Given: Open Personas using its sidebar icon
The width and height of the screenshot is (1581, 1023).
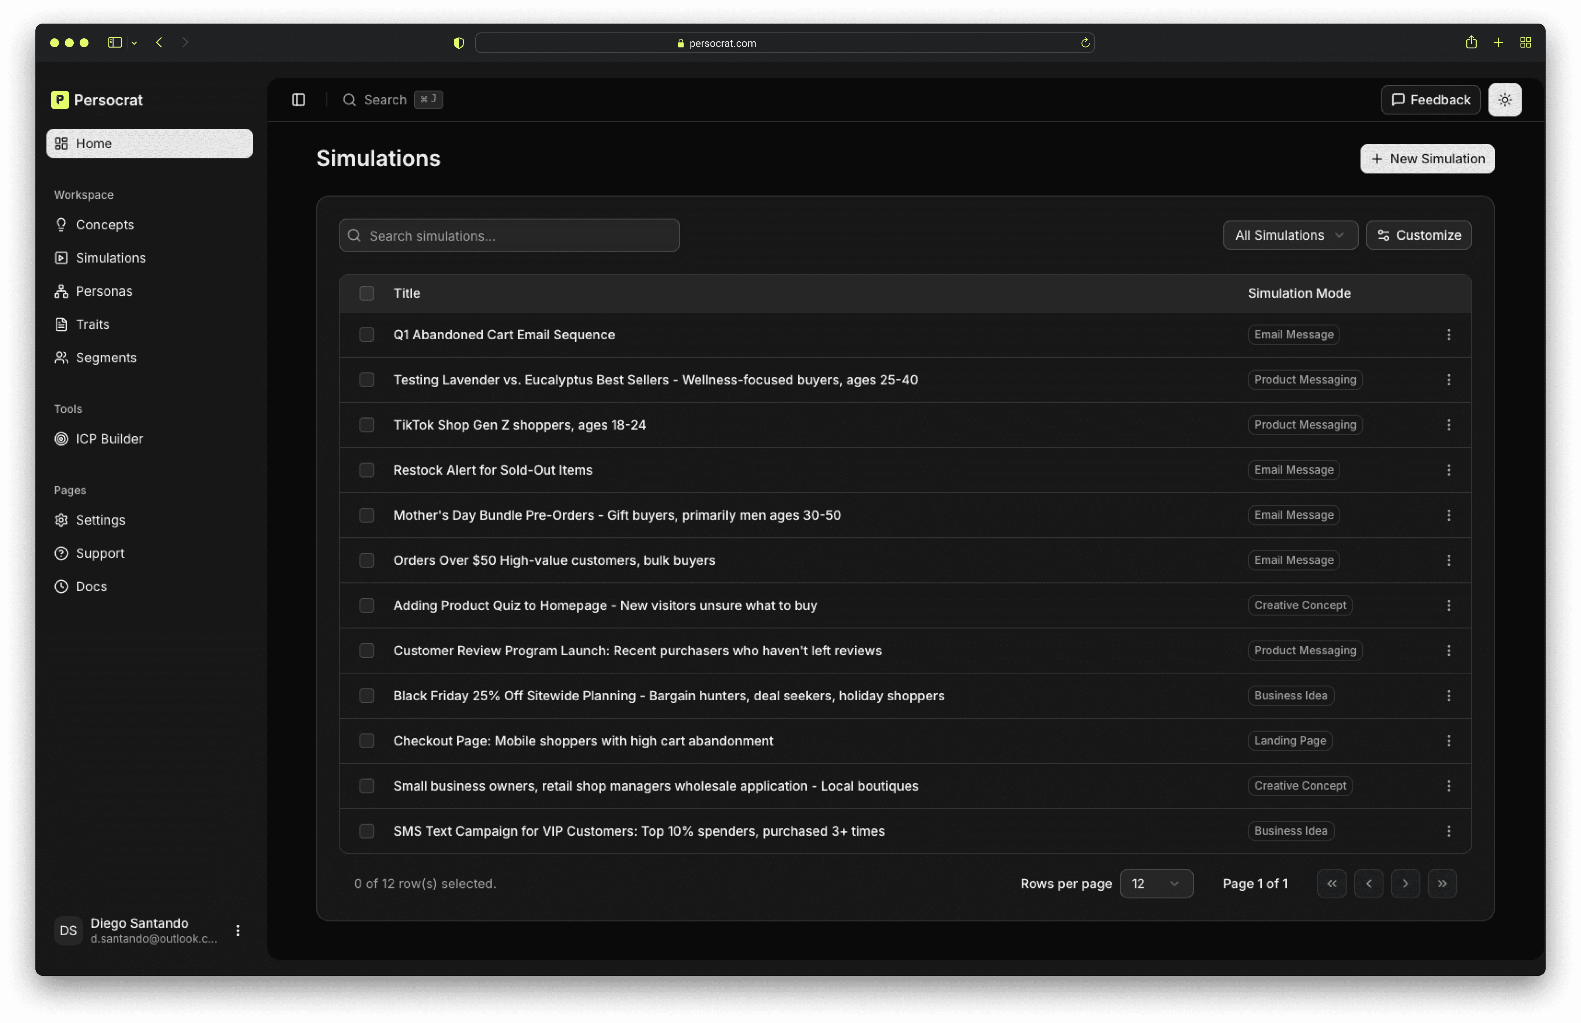Looking at the screenshot, I should [61, 291].
